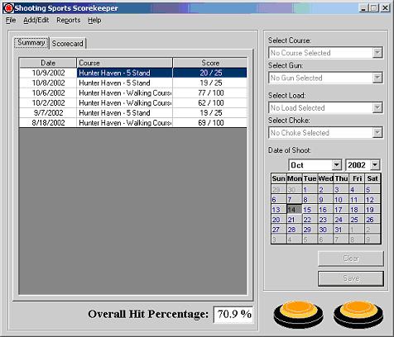Image resolution: width=394 pixels, height=337 pixels.
Task: Click the Clear button
Action: click(x=351, y=259)
